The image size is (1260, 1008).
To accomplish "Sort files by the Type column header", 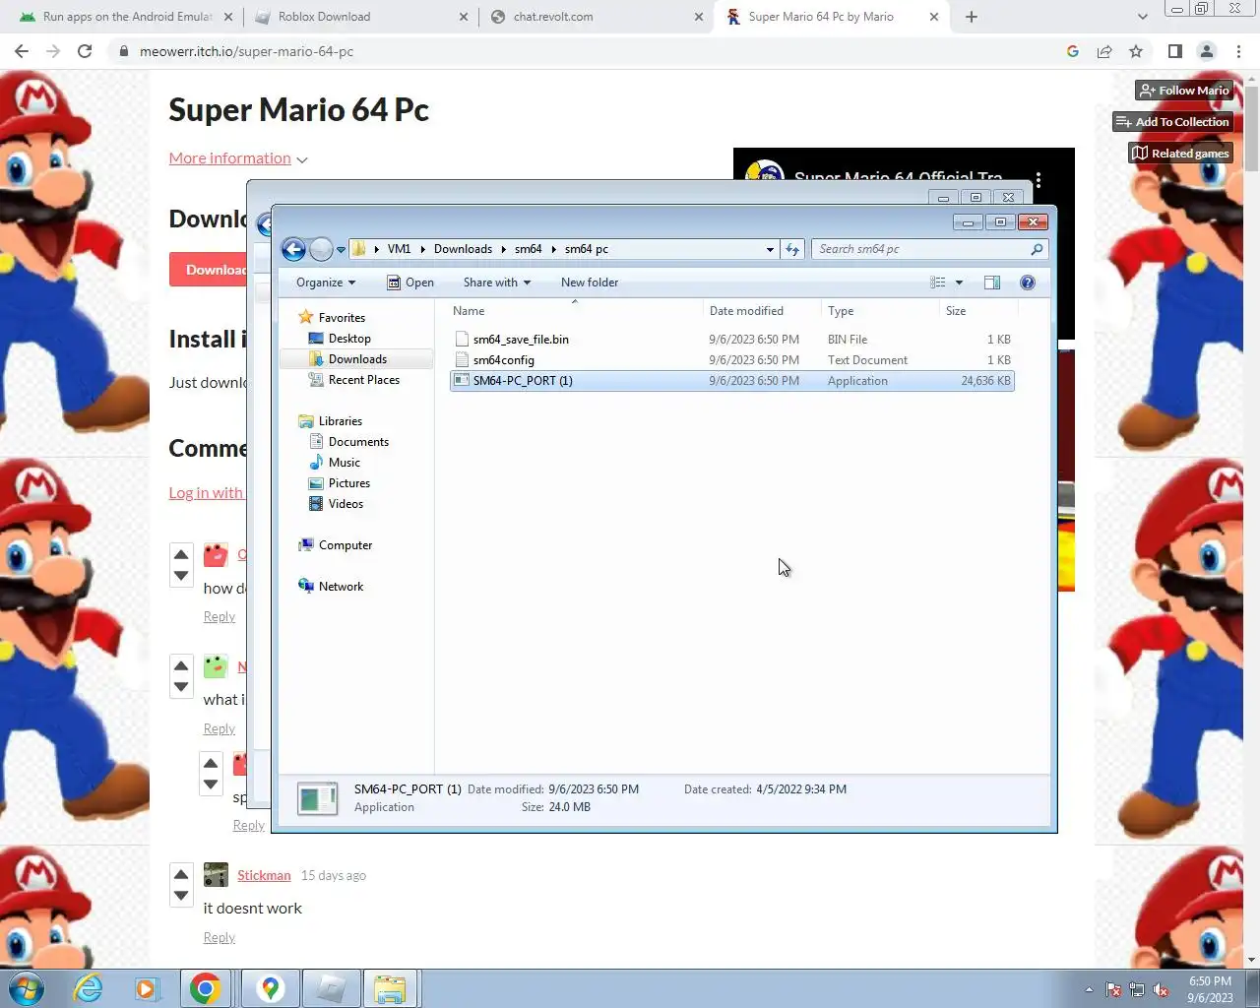I will click(880, 311).
